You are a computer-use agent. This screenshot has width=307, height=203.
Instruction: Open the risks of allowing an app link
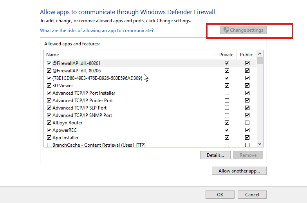tap(97, 31)
